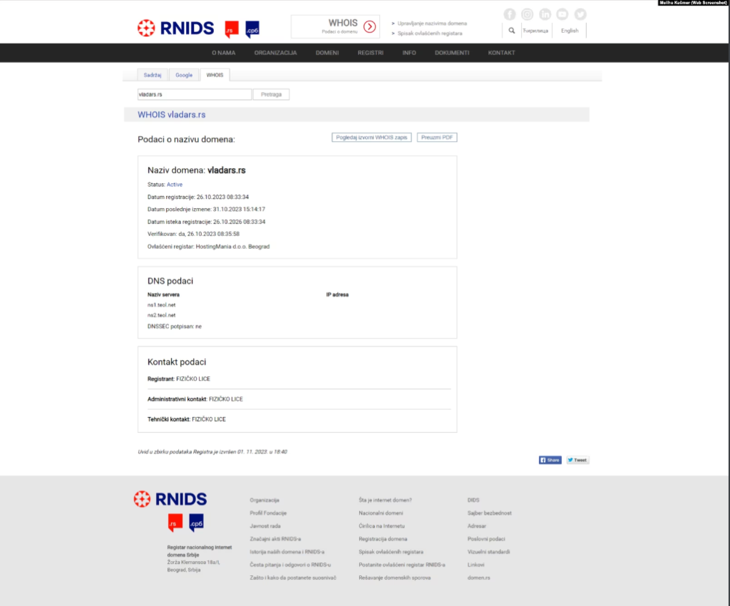Click the domain search field with vladars.rs
The height and width of the screenshot is (606, 730).
(x=194, y=94)
